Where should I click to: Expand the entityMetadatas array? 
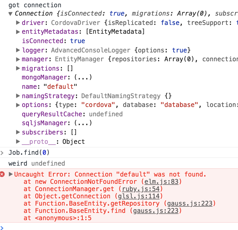coord(18,32)
